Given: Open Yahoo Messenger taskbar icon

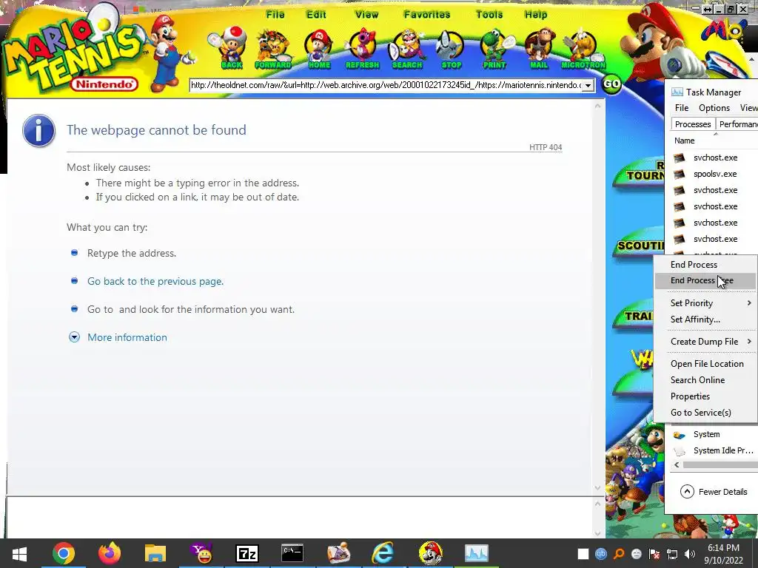Looking at the screenshot, I should point(201,553).
